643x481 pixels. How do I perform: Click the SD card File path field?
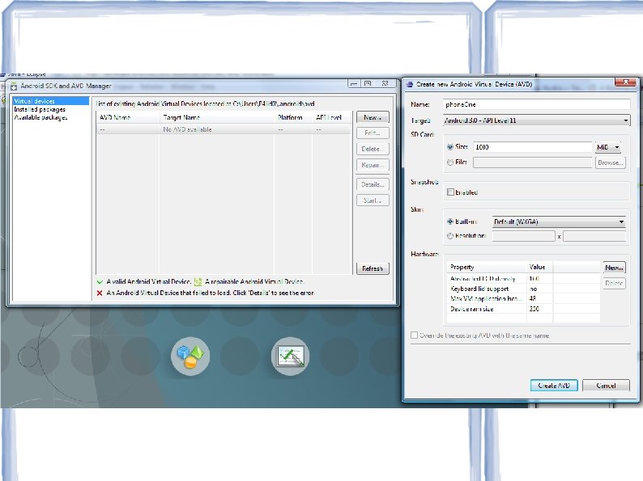[x=532, y=162]
